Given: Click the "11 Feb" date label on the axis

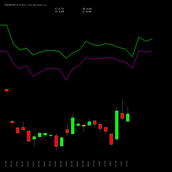Looking at the screenshot, I should (99, 164).
